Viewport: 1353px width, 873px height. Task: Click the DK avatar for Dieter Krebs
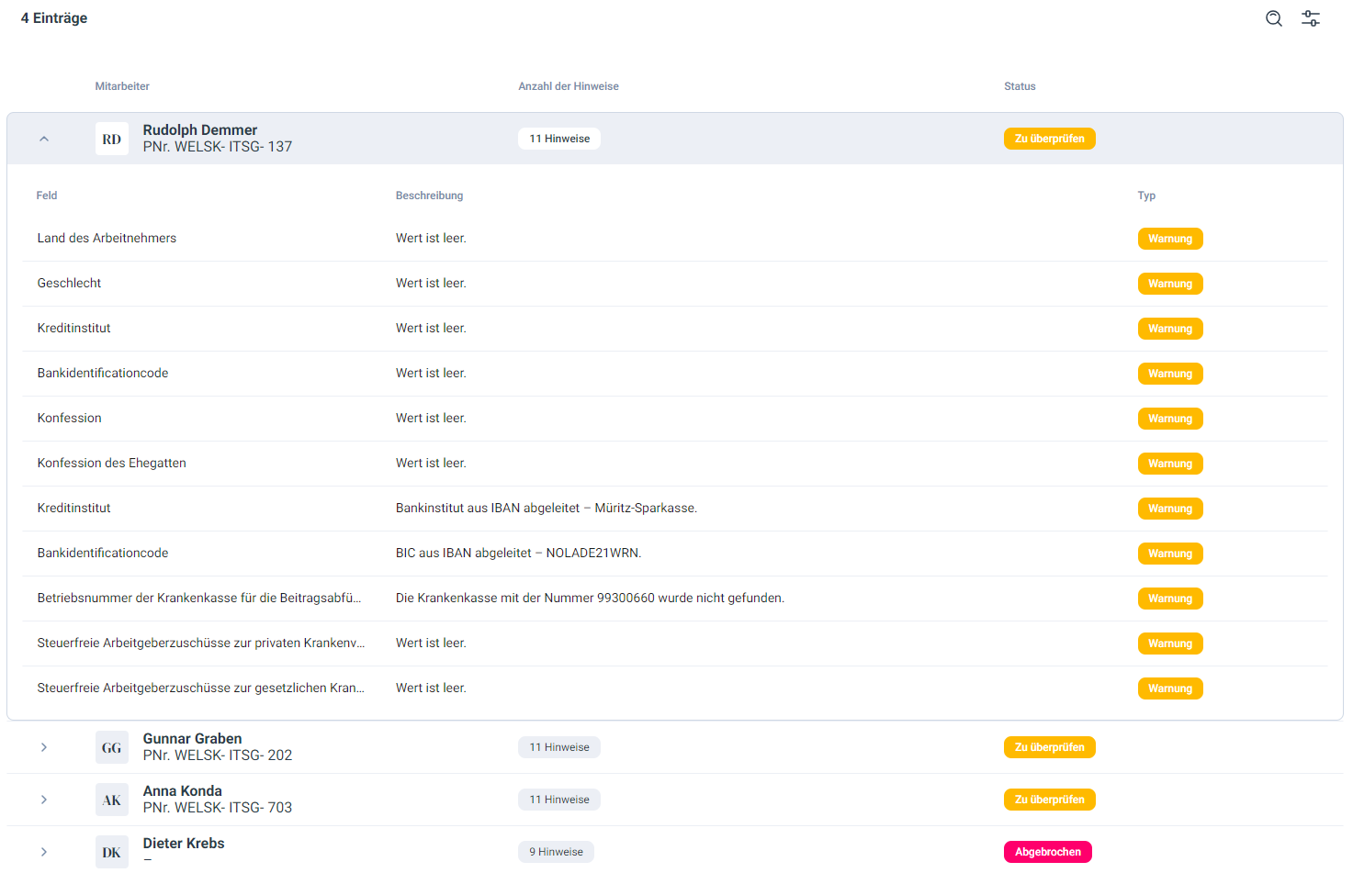(112, 853)
